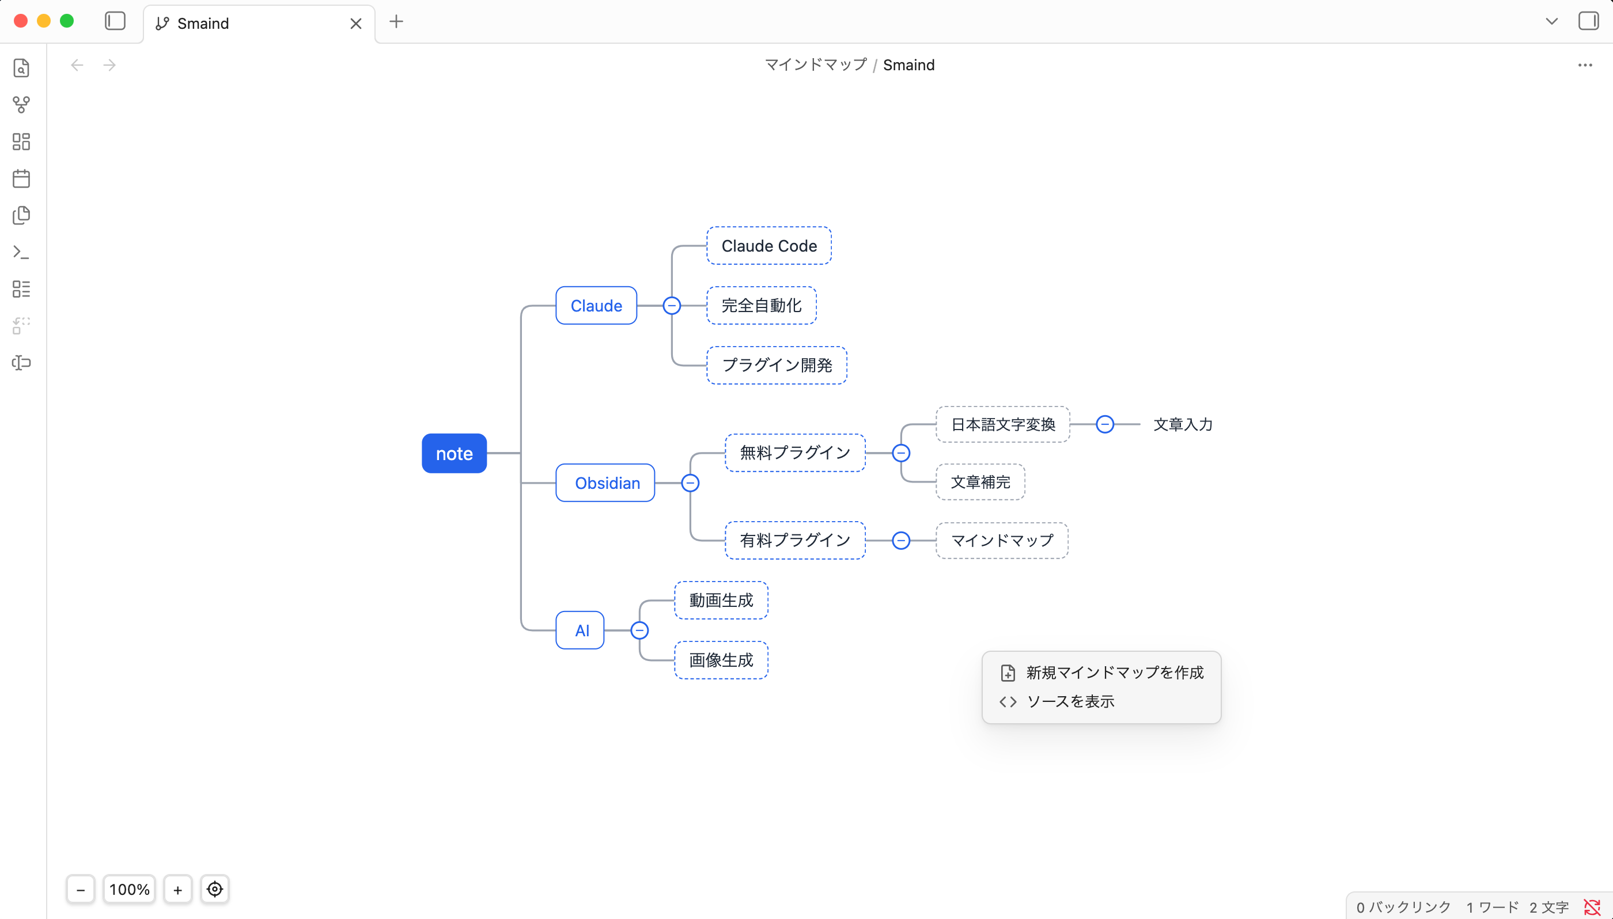This screenshot has width=1613, height=919.
Task: Click the red sync-off status icon
Action: tap(1592, 907)
